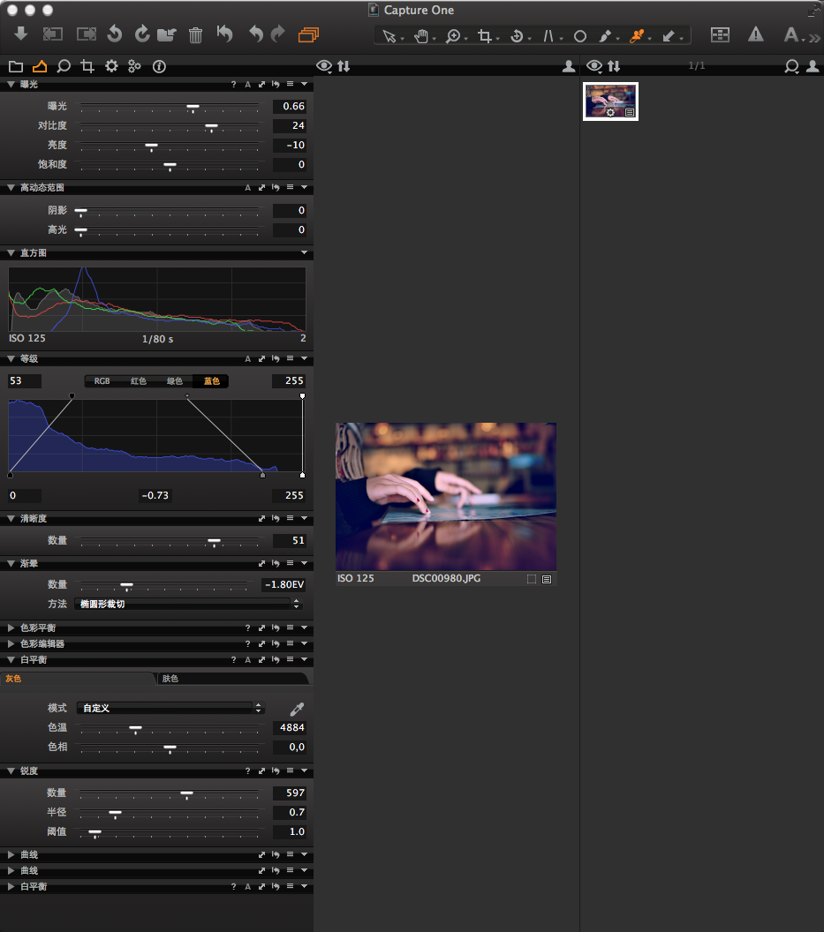Image resolution: width=824 pixels, height=932 pixels.
Task: Switch to the Library (folder) panel tab
Action: tap(15, 66)
